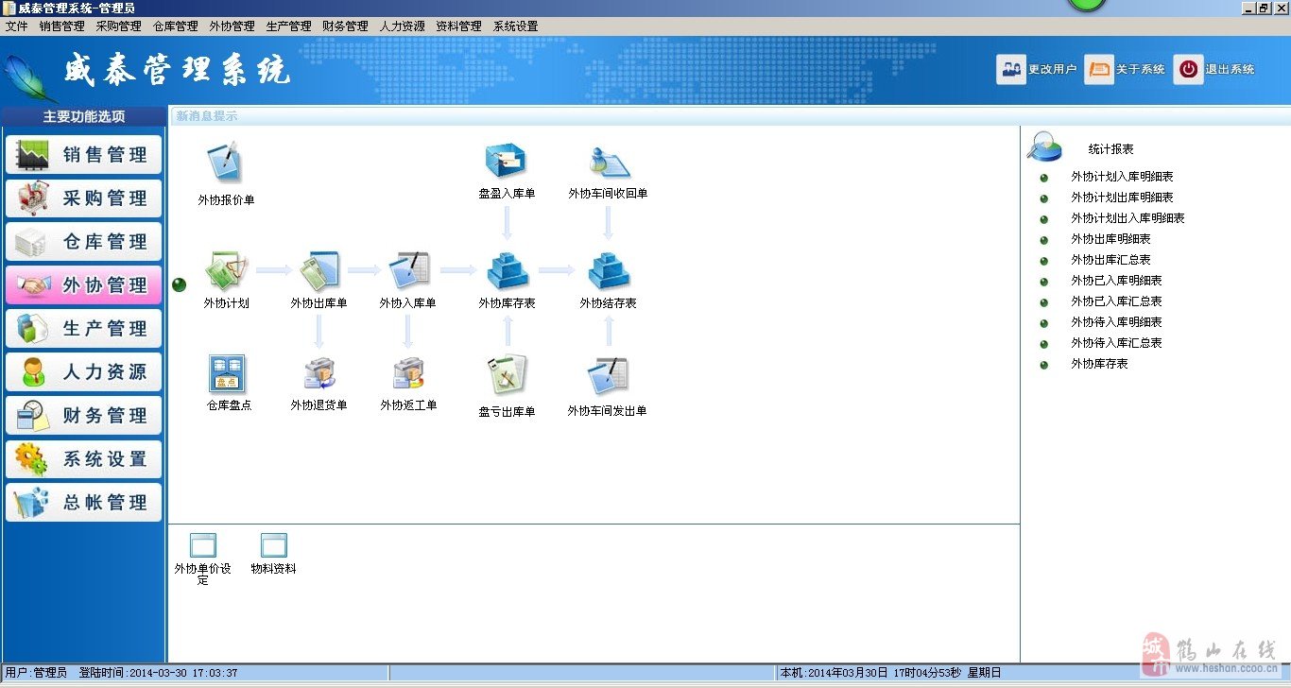Screen dimensions: 1291x688
Task: Click the 外协车间发出单 icon
Action: click(x=607, y=376)
